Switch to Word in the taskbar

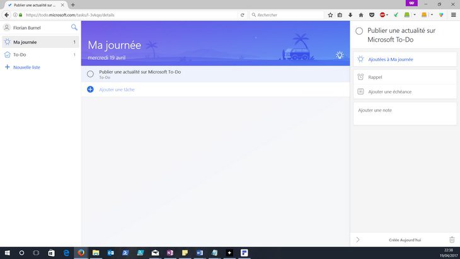(200, 253)
